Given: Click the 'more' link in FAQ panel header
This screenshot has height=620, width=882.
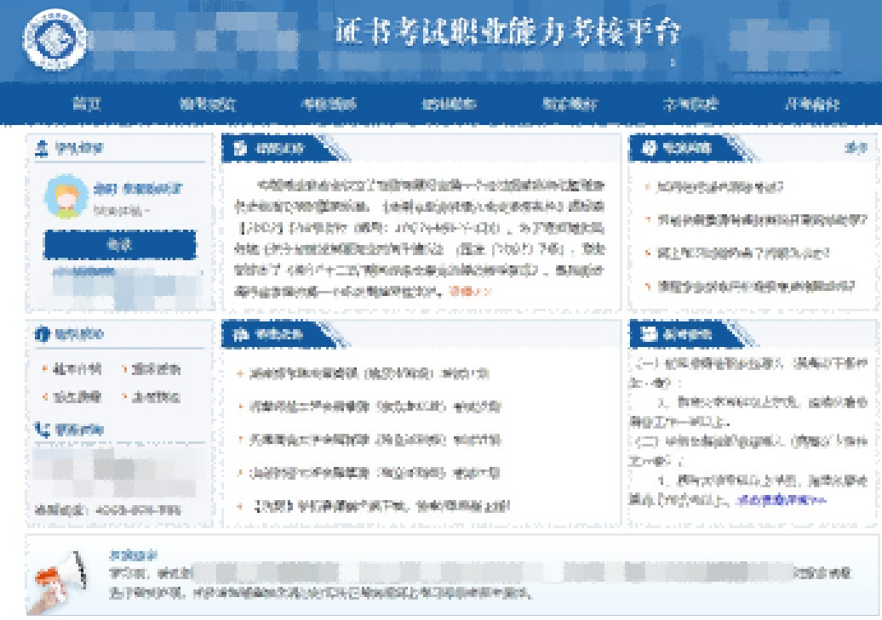Looking at the screenshot, I should pyautogui.click(x=854, y=148).
